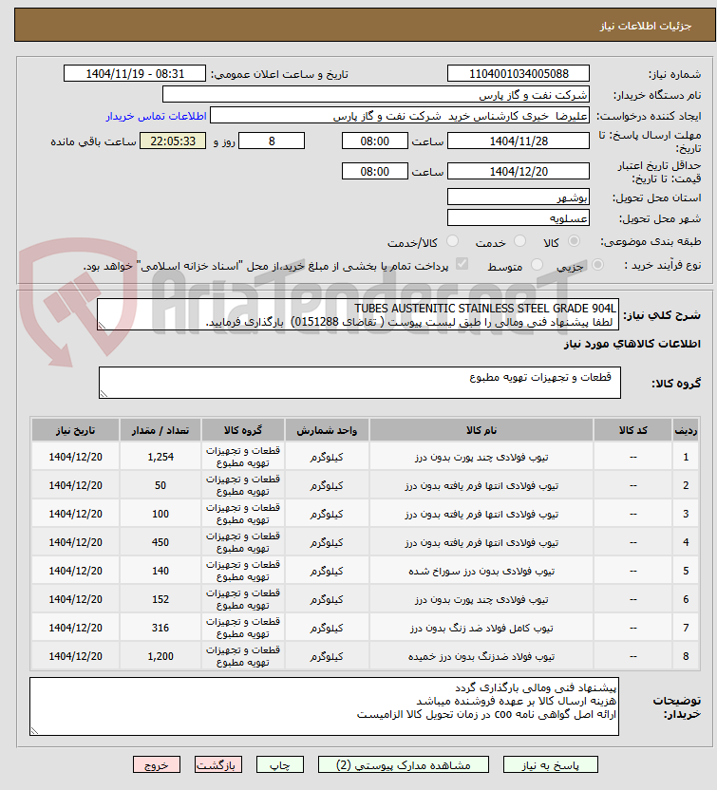This screenshot has width=717, height=790.
Task: Click the response deadline date 1404/11/28
Action: tap(519, 141)
